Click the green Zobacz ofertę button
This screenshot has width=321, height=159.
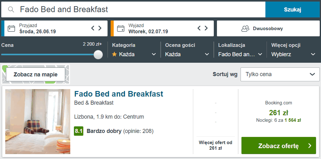(x=279, y=146)
